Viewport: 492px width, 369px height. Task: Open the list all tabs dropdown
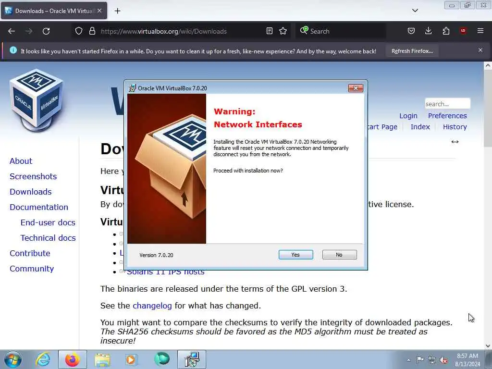pyautogui.click(x=415, y=11)
